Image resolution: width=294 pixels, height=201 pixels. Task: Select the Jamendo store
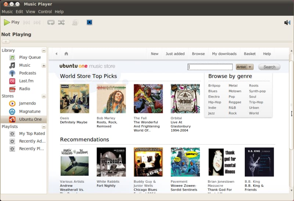(x=27, y=103)
